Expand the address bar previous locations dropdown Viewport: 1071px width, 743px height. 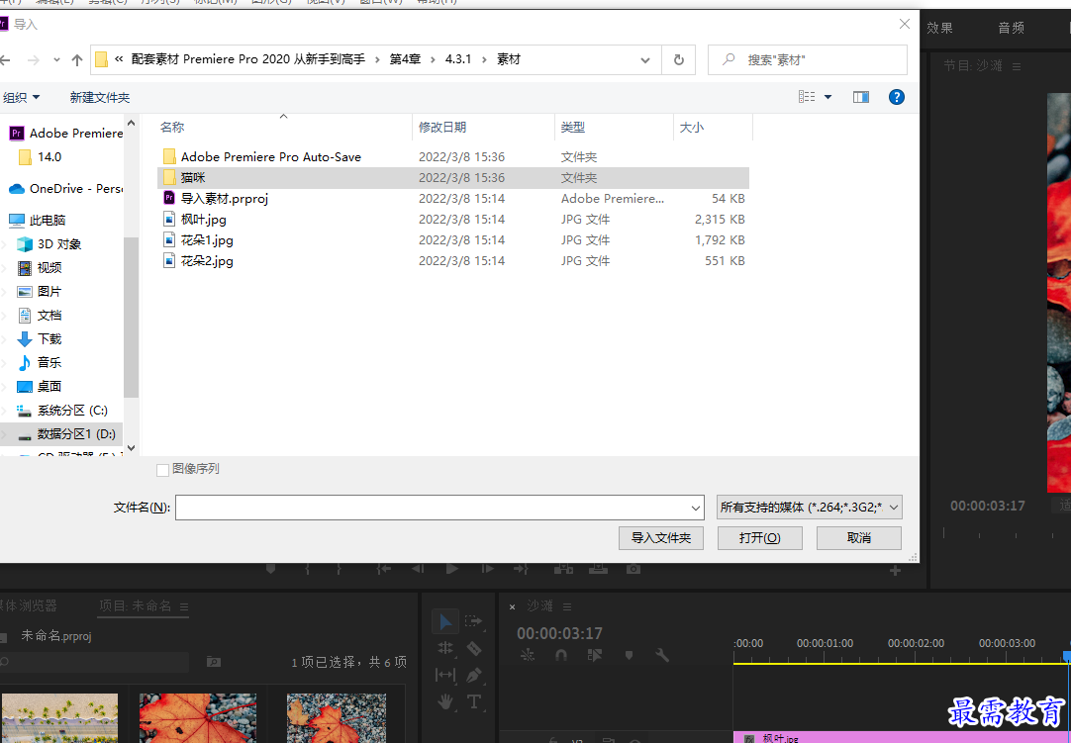(x=644, y=60)
